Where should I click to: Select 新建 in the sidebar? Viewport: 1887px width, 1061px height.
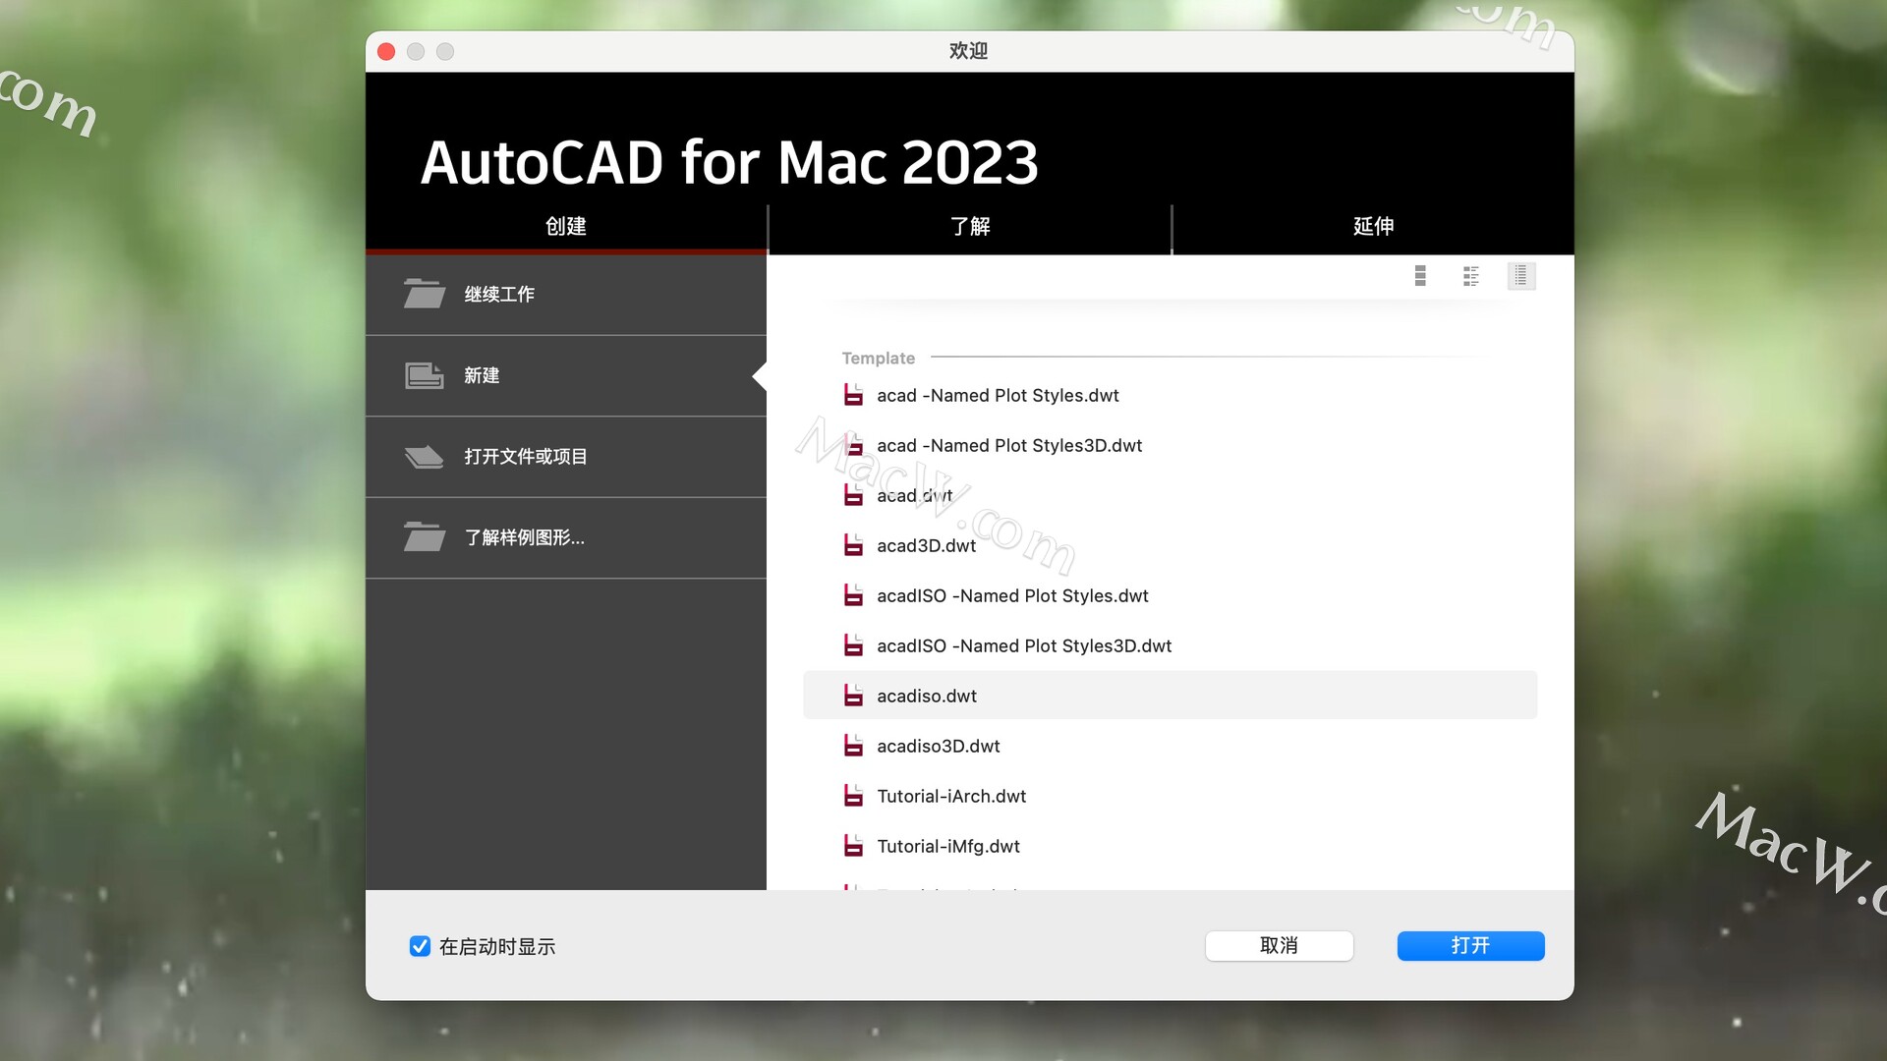pos(566,376)
